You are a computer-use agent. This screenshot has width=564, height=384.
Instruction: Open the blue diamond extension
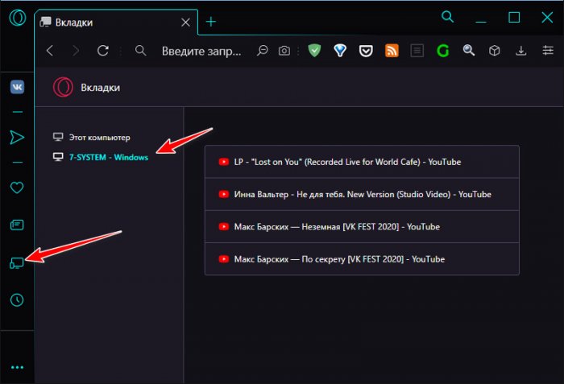click(x=340, y=51)
